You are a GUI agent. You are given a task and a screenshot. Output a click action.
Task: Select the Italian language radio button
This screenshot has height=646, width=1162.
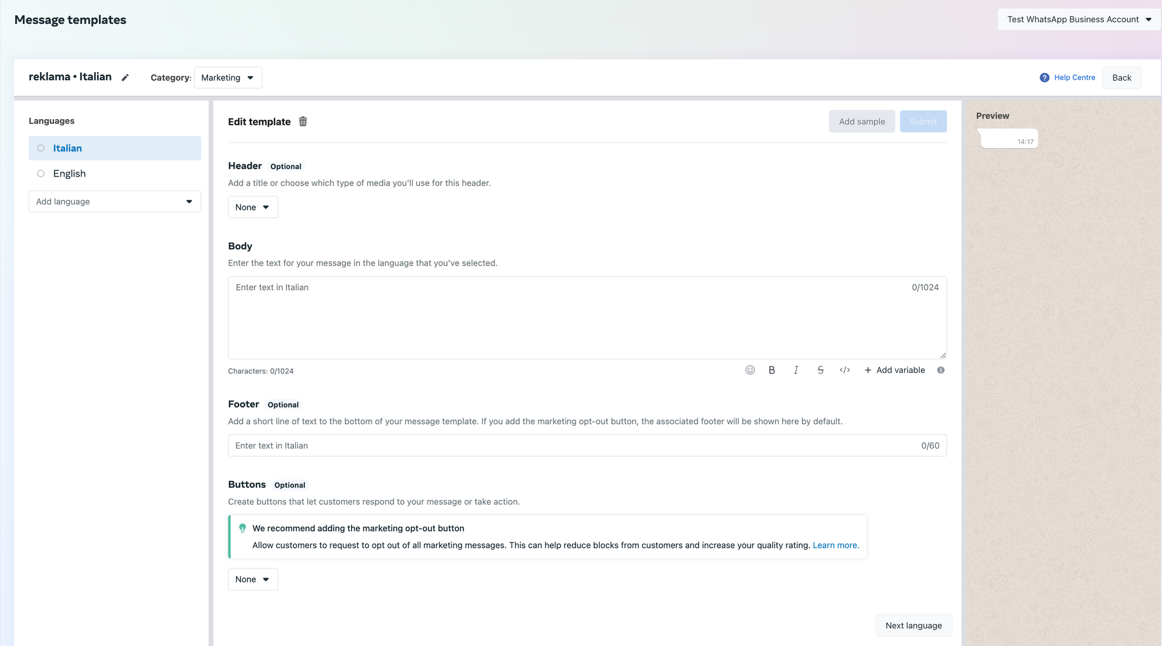tap(41, 148)
